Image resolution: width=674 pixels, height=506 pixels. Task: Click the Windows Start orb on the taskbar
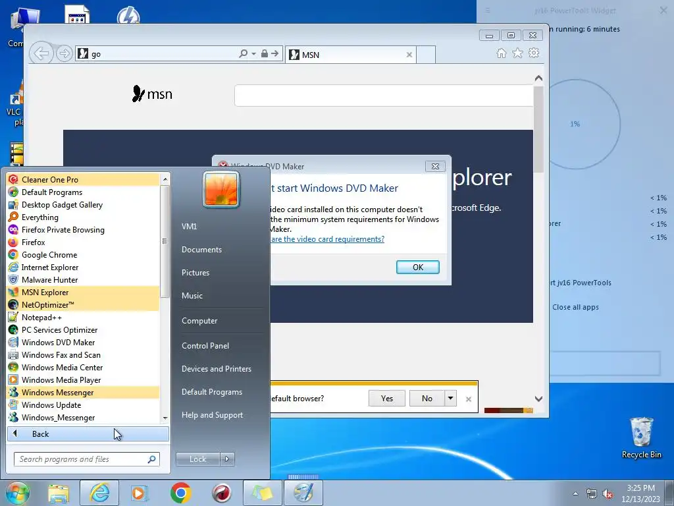[x=17, y=493]
